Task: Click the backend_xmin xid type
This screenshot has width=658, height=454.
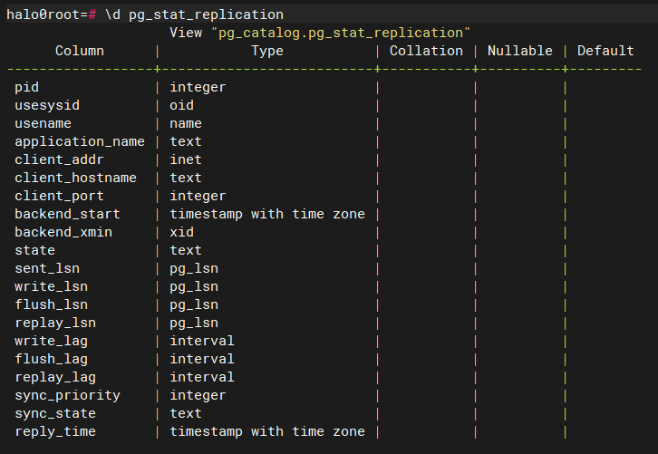Action: (182, 232)
